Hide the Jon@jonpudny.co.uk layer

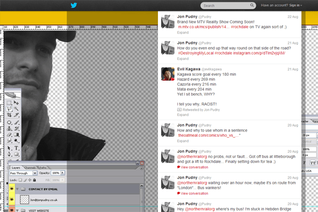click(x=12, y=200)
